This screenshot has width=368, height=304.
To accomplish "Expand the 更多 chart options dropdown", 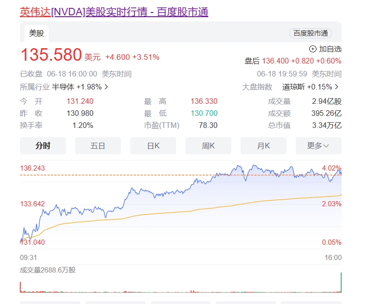I will (318, 146).
